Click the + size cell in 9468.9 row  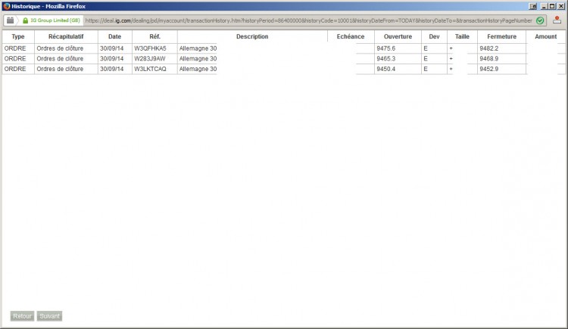tap(451, 59)
